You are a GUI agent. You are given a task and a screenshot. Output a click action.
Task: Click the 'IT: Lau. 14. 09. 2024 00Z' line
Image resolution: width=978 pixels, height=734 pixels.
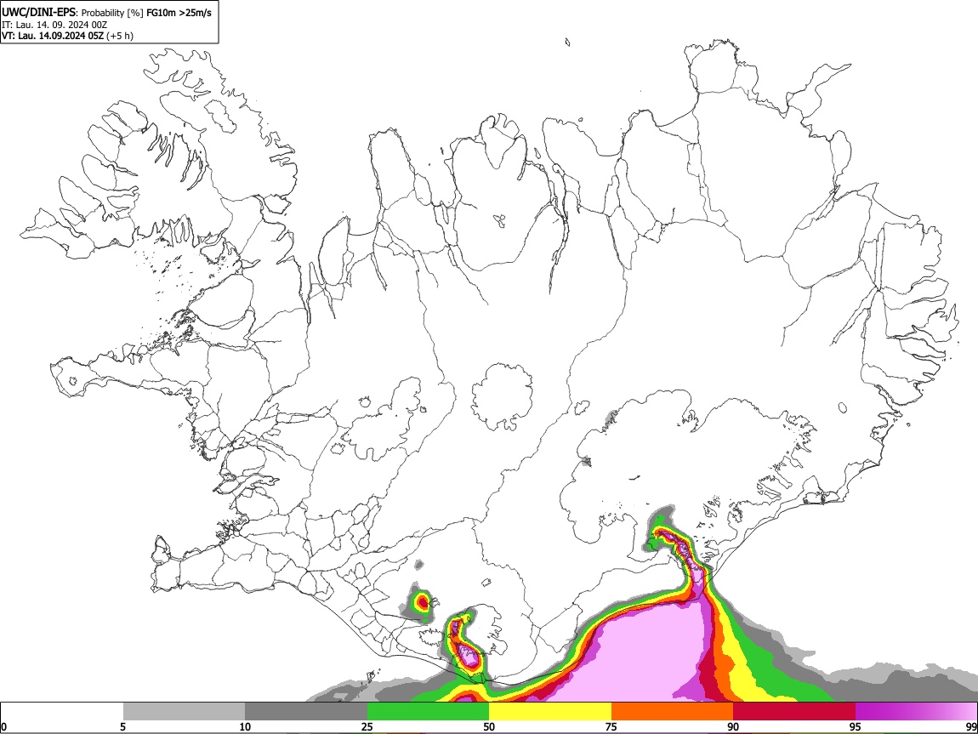[54, 25]
